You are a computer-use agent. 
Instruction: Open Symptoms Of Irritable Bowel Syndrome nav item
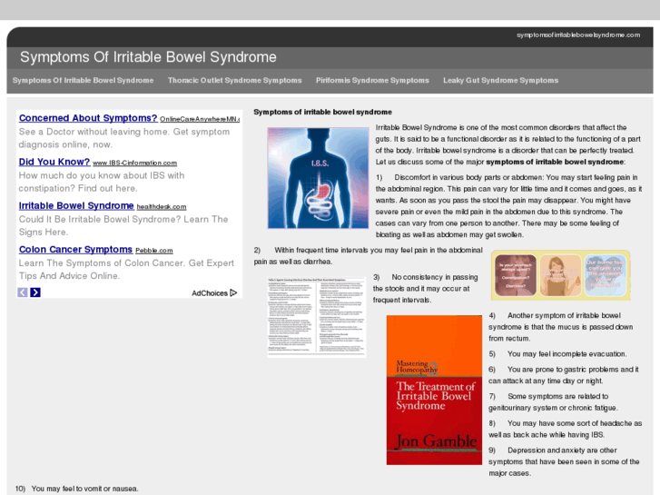click(83, 81)
